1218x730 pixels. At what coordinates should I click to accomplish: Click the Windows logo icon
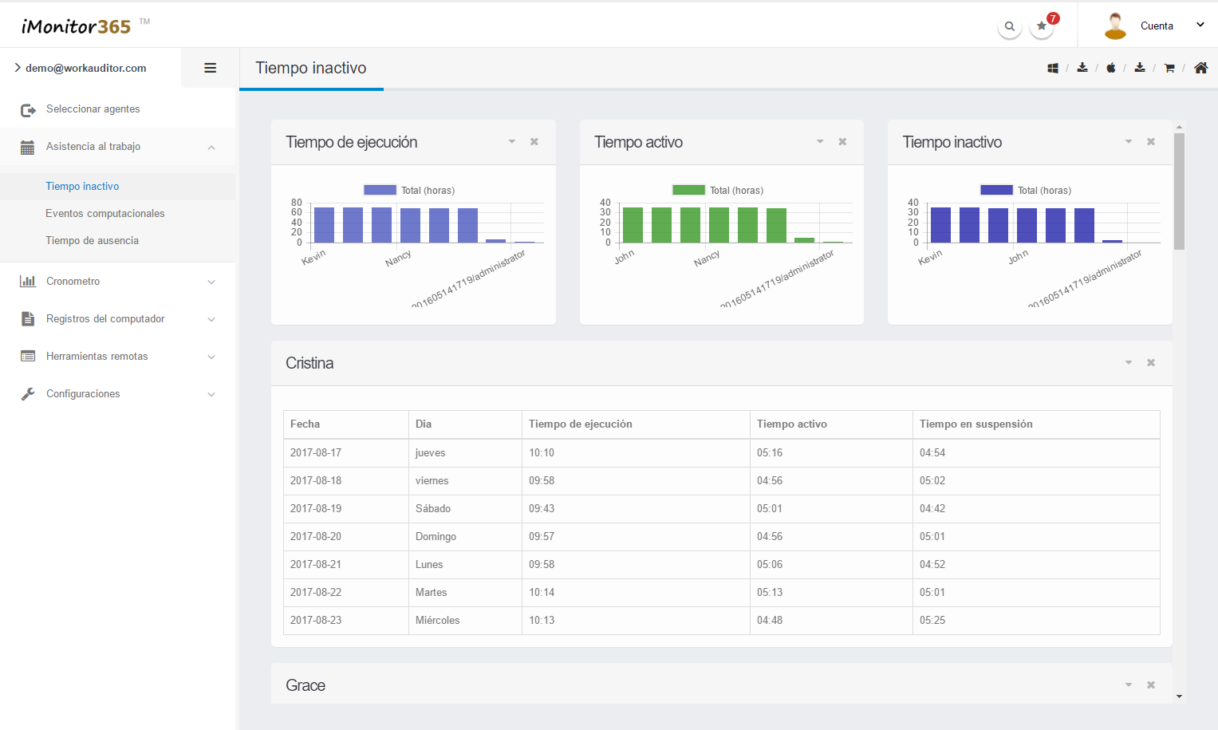pyautogui.click(x=1053, y=69)
